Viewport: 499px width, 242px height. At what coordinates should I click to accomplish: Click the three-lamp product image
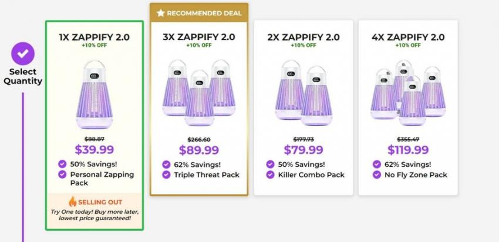click(x=198, y=92)
